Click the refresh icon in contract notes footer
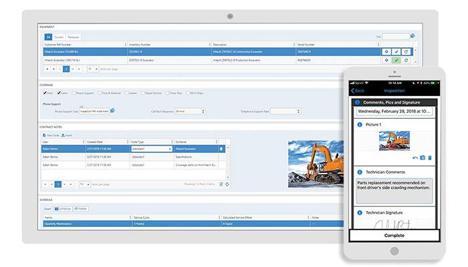The image size is (468, 267). point(227,184)
